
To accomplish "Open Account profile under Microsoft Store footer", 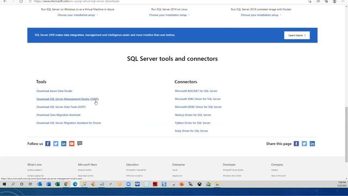I will point(85,170).
